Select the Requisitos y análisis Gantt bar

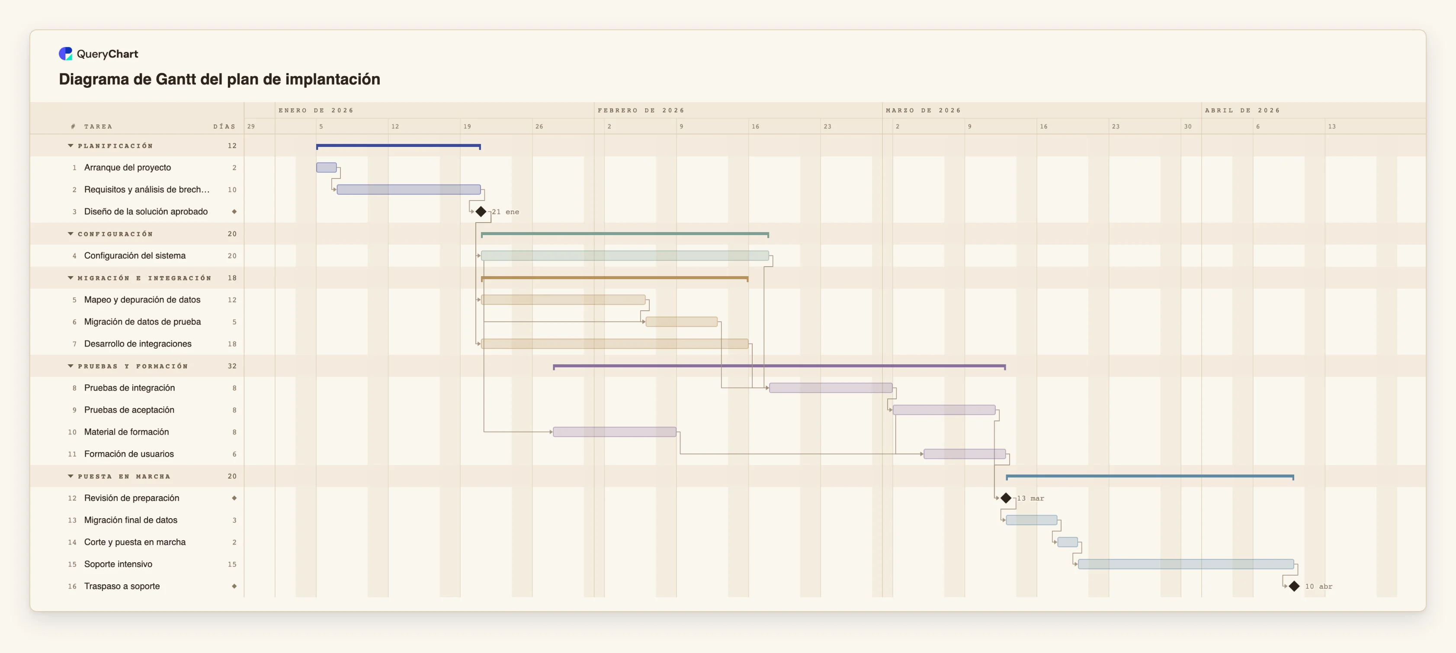tap(409, 190)
